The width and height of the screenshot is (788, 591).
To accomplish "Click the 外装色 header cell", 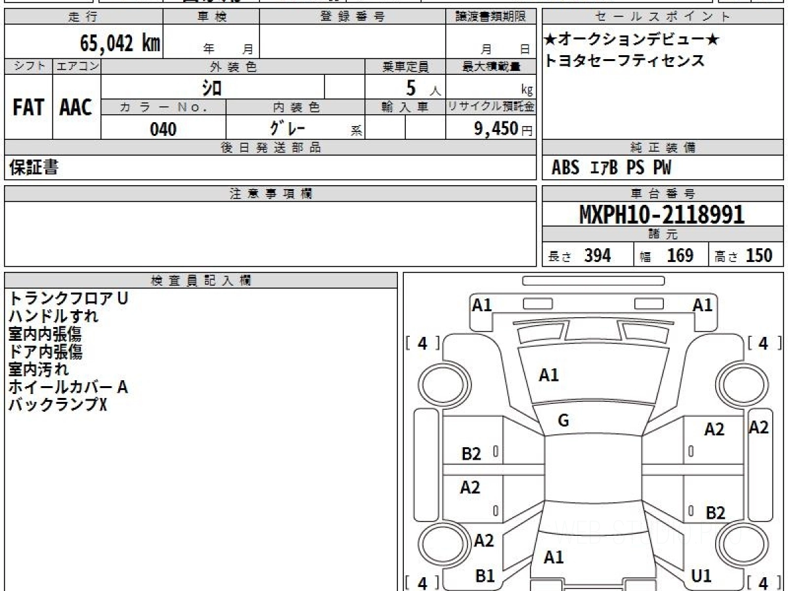I will pos(232,66).
